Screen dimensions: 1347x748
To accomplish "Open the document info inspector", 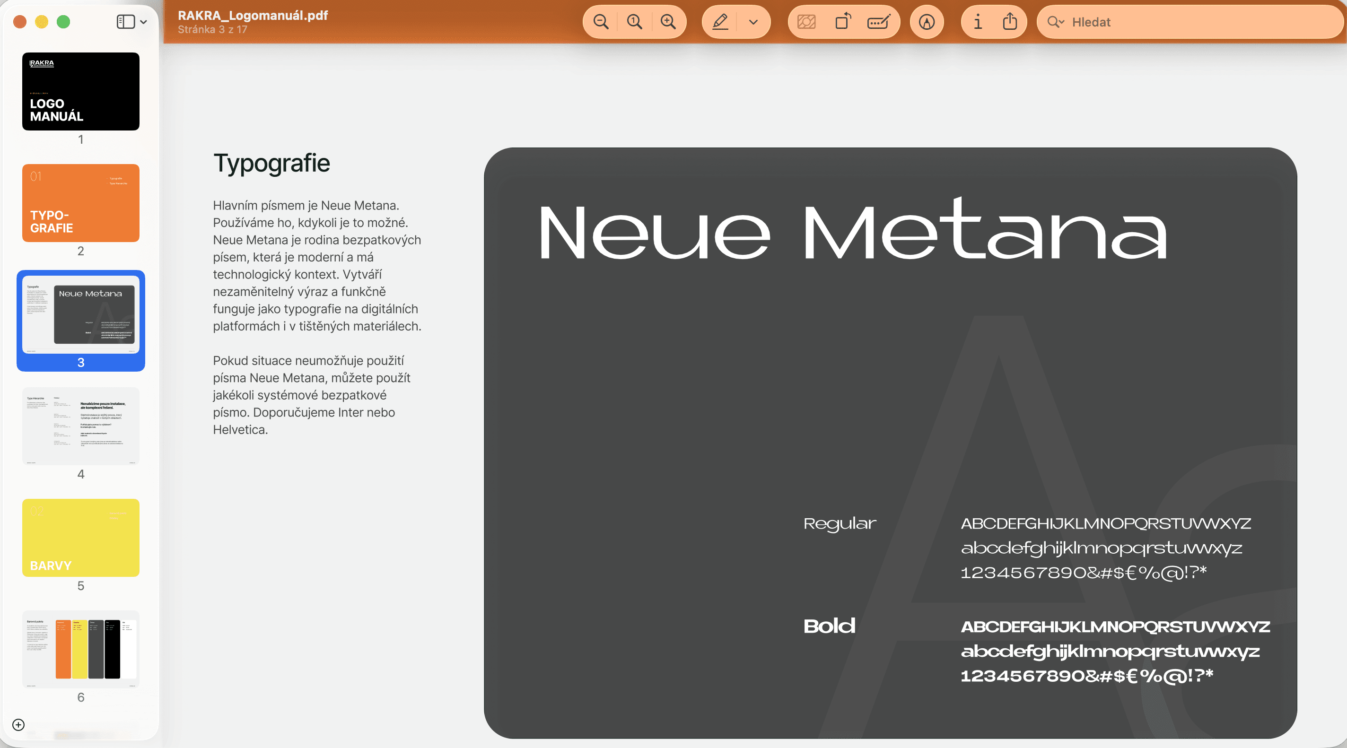I will tap(977, 22).
